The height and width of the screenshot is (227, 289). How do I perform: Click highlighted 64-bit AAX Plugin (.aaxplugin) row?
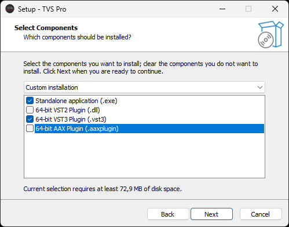point(149,129)
